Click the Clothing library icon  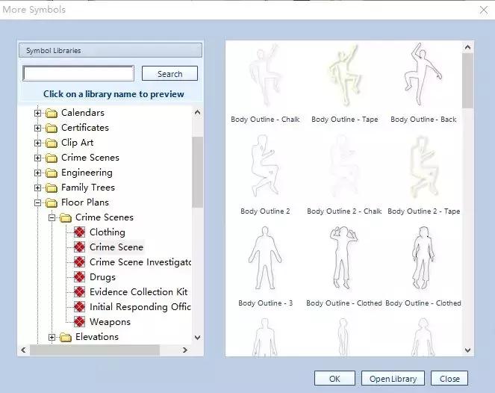tap(80, 232)
